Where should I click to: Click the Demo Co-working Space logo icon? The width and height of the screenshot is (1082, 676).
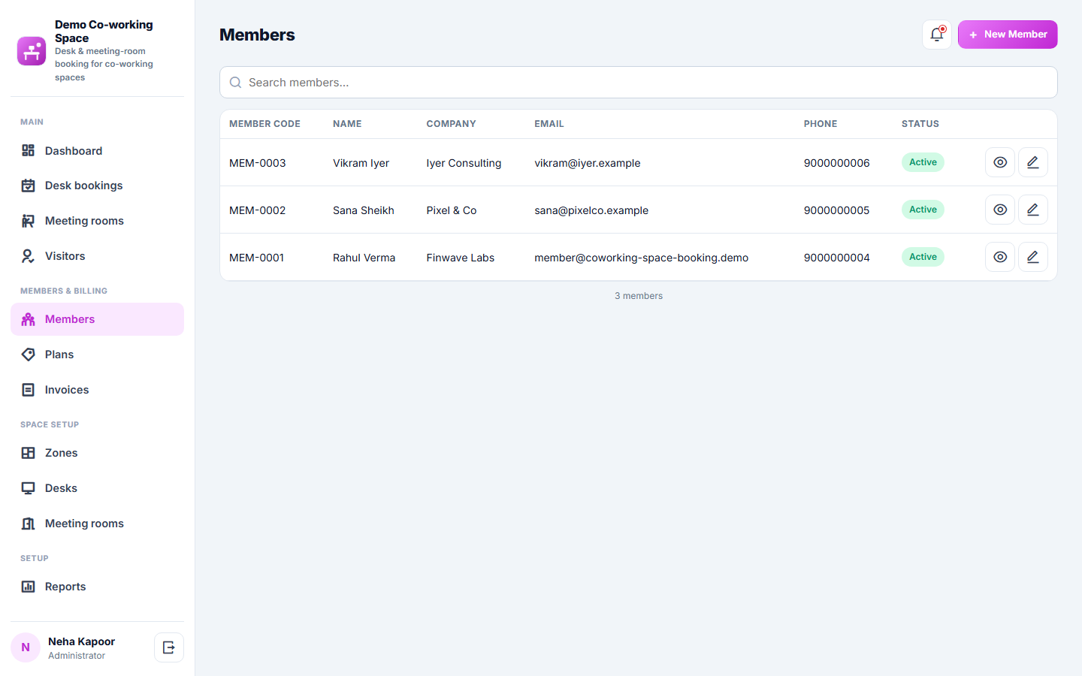[x=32, y=51]
